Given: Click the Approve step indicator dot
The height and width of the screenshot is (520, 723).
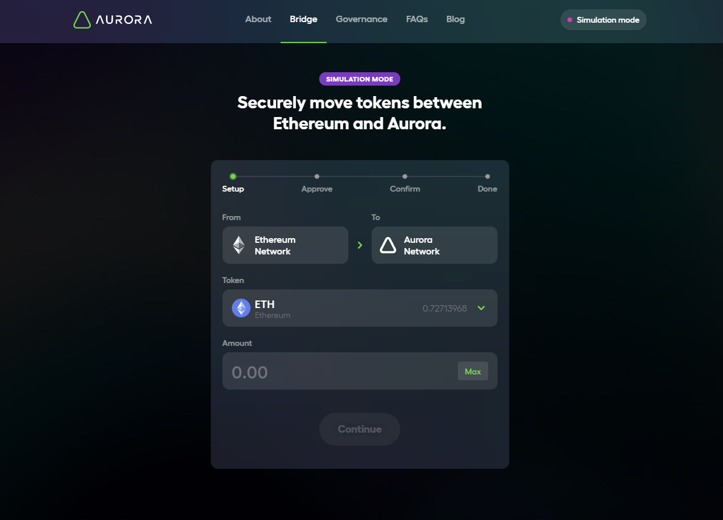Looking at the screenshot, I should pyautogui.click(x=317, y=176).
